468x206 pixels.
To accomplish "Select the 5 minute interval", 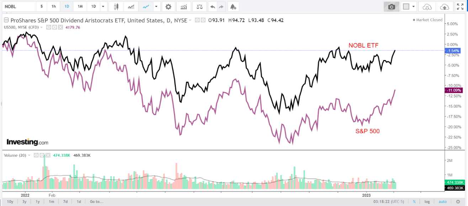I will pos(42,6).
